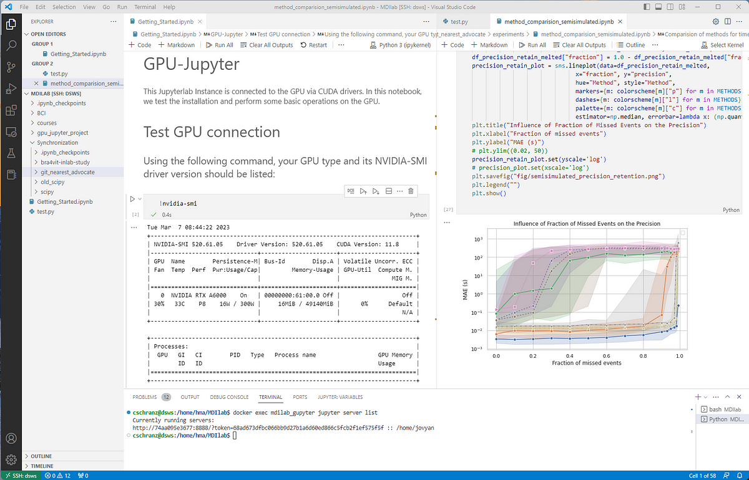Screen dimensions: 749x480
Task: Expand the BCI folder
Action: [42, 113]
